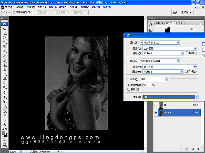Select the Eyedropper tool
Screen dimensions: 205x153
(4, 116)
